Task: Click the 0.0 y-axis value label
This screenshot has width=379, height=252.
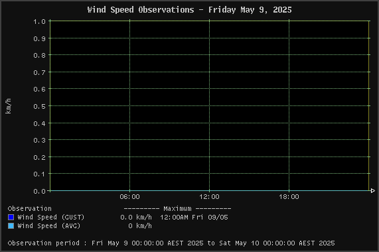Action: pyautogui.click(x=40, y=192)
